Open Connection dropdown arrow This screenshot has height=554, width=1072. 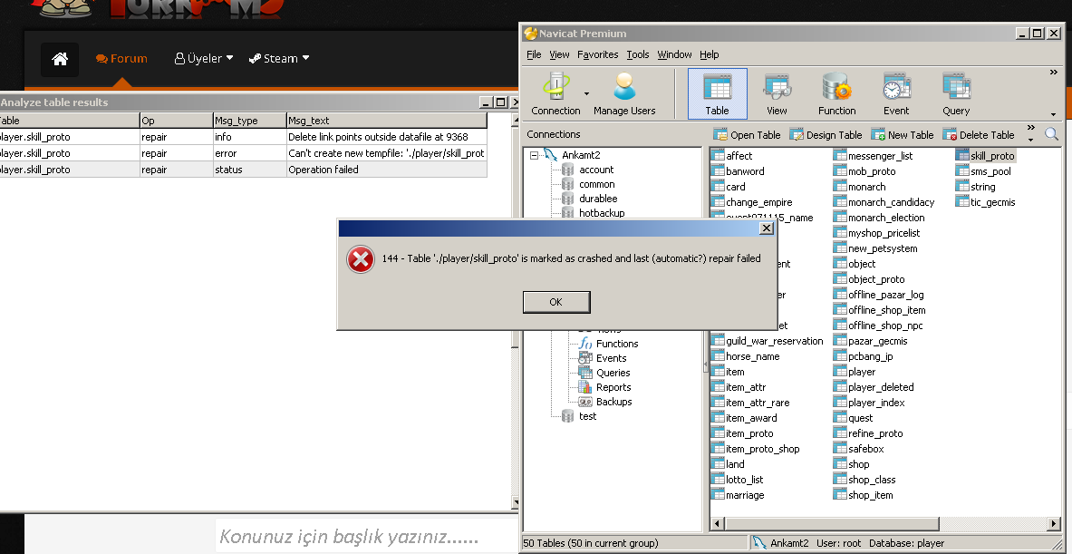tap(586, 93)
